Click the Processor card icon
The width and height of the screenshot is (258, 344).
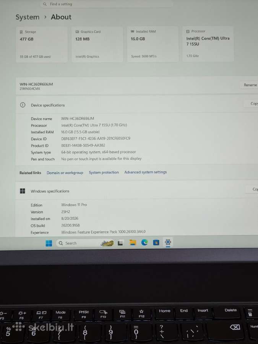click(188, 31)
